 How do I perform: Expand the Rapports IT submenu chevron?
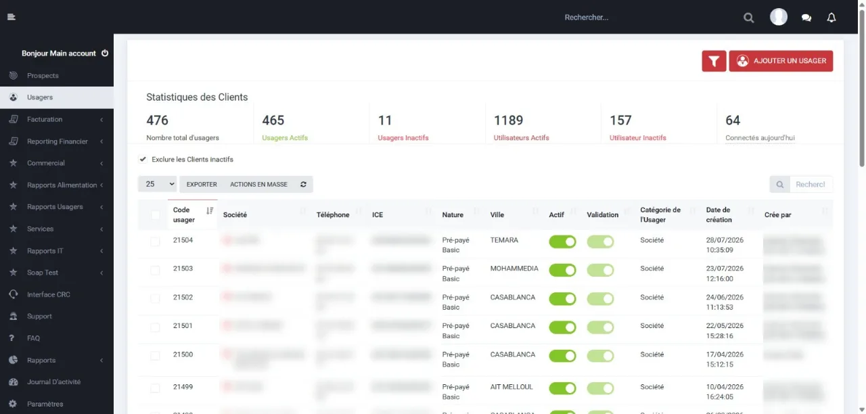[x=101, y=251]
